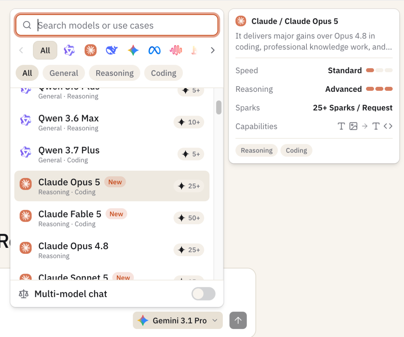Screen dimensions: 404x337
Task: Choose the Claude Opus 4.8 model
Action: 112,250
